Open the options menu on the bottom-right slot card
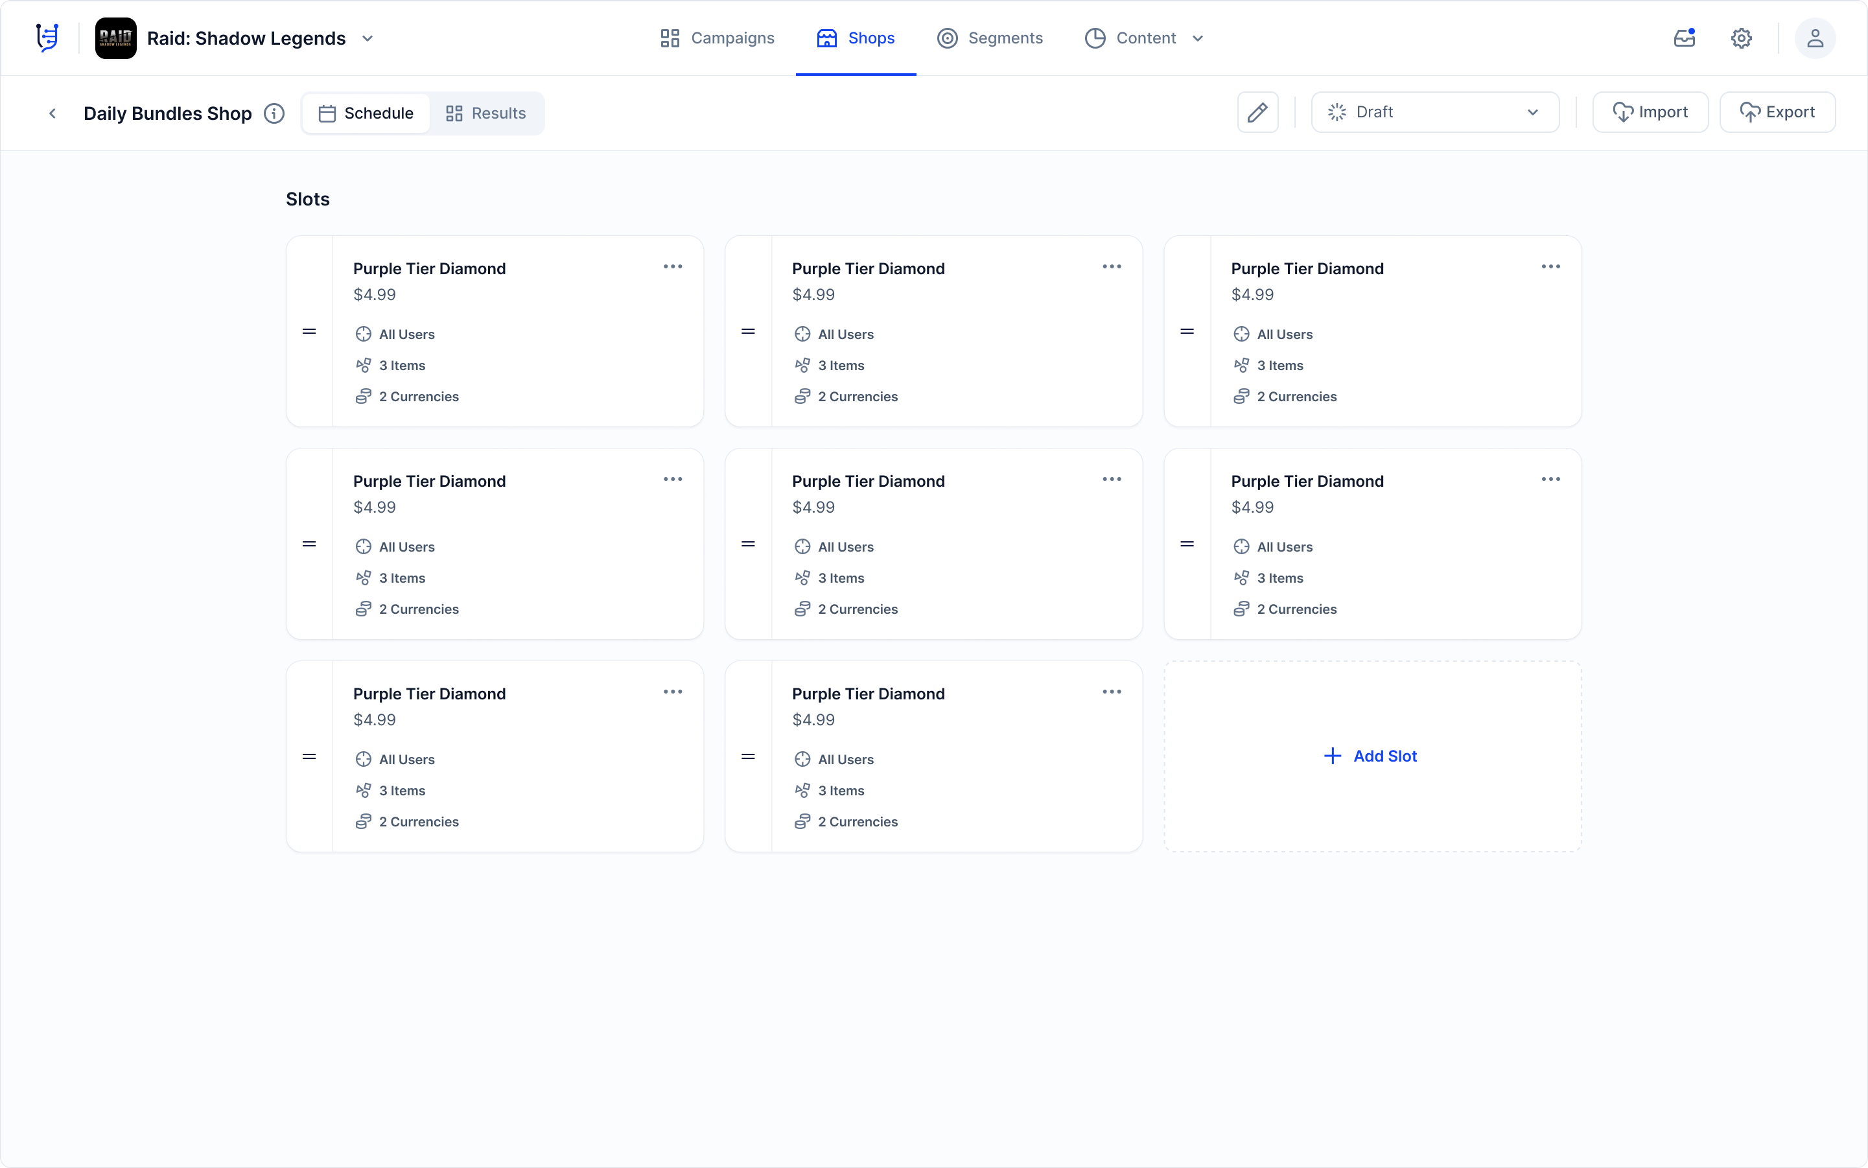Image resolution: width=1868 pixels, height=1168 pixels. click(1112, 692)
